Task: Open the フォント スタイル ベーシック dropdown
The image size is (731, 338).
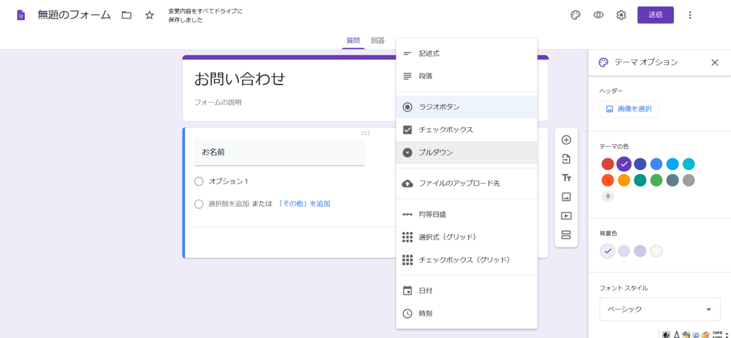Action: pyautogui.click(x=660, y=309)
